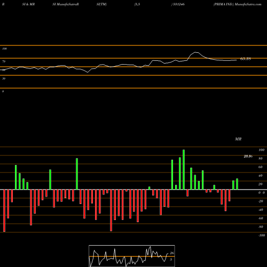This screenshot has width=267, height=267.
Task: Click the MR axis label -80
Action: tap(261, 227)
